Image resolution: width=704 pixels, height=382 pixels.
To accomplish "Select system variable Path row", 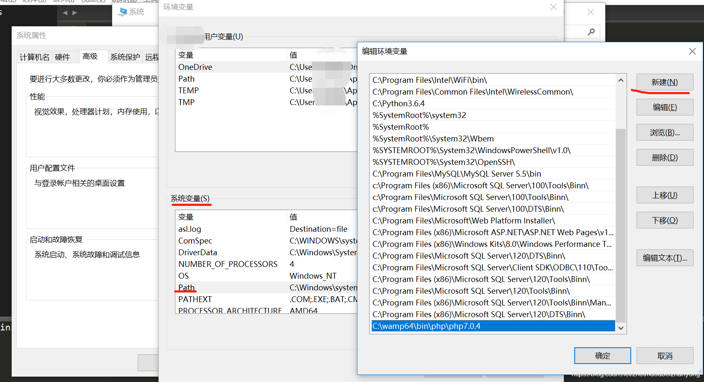I will [x=267, y=287].
